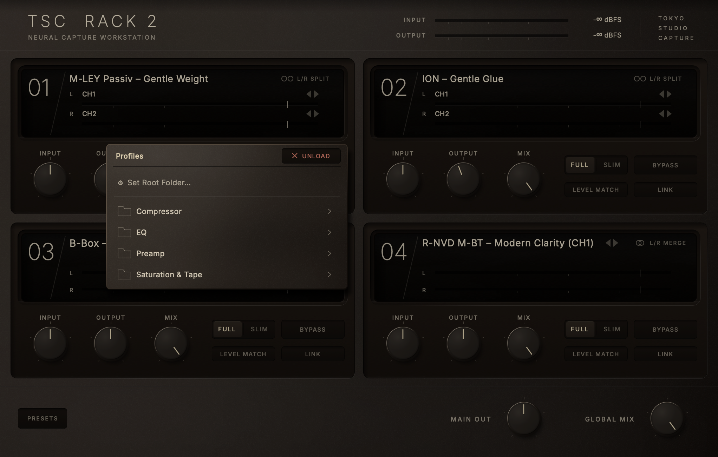Click the slot 03 MIX knob

(x=171, y=343)
